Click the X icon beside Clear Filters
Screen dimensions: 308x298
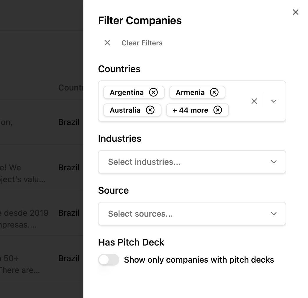107,43
